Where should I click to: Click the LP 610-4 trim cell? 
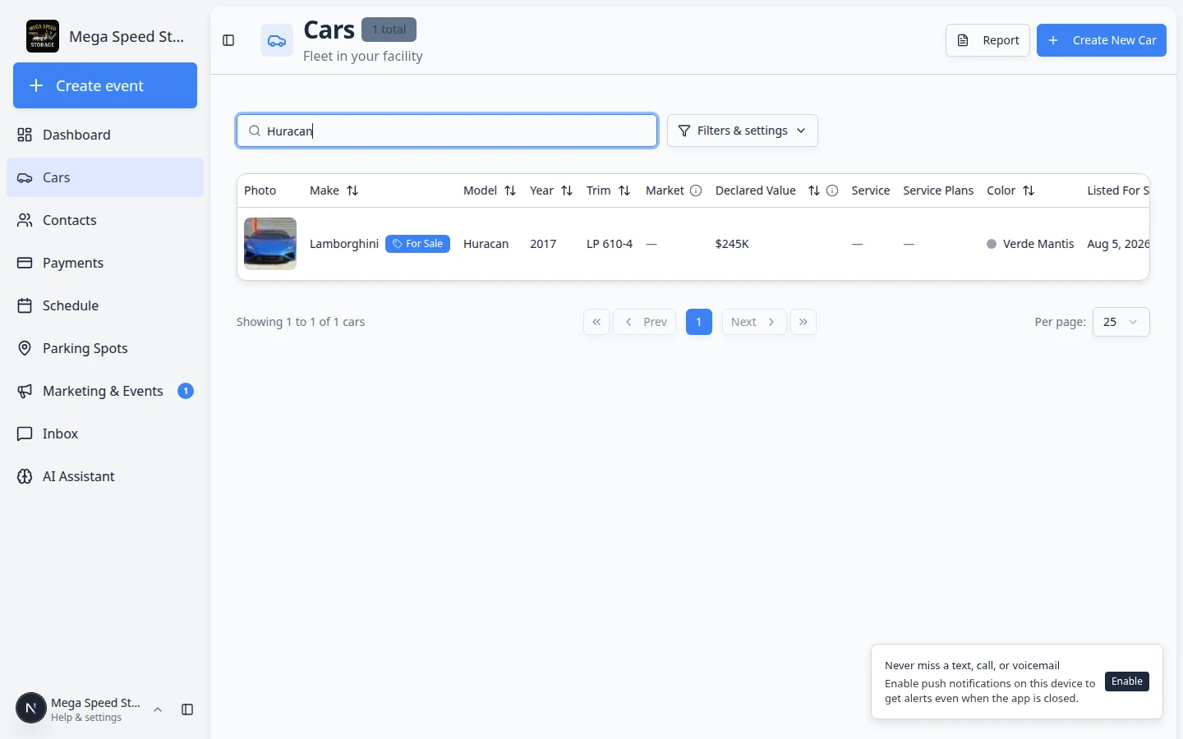tap(610, 244)
